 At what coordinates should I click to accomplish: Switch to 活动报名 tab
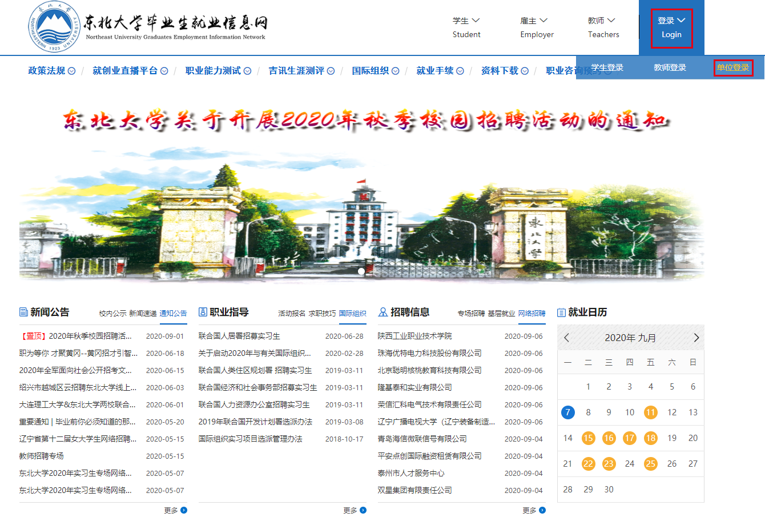pos(292,313)
